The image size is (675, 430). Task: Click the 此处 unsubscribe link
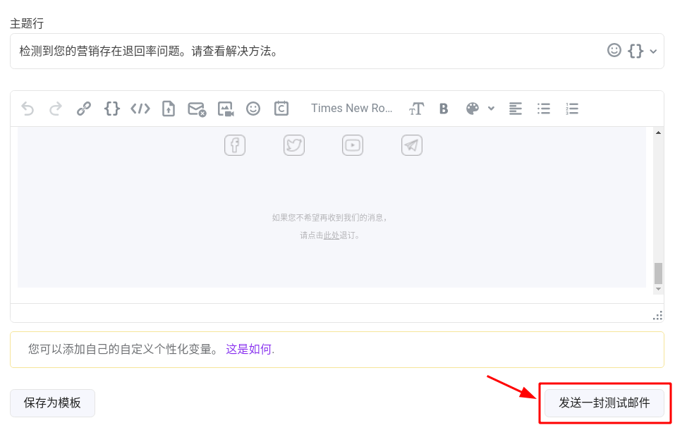(x=331, y=235)
